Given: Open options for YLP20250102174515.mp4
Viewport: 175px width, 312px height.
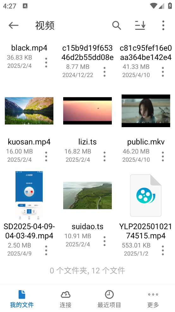Looking at the screenshot, I should tap(163, 250).
